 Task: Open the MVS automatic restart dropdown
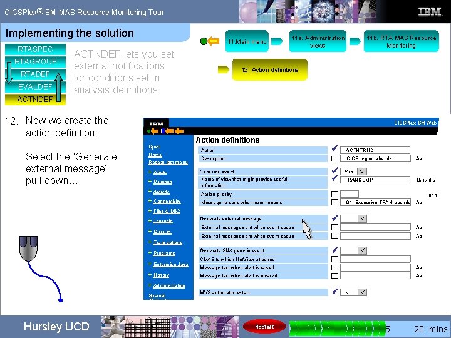(362, 292)
